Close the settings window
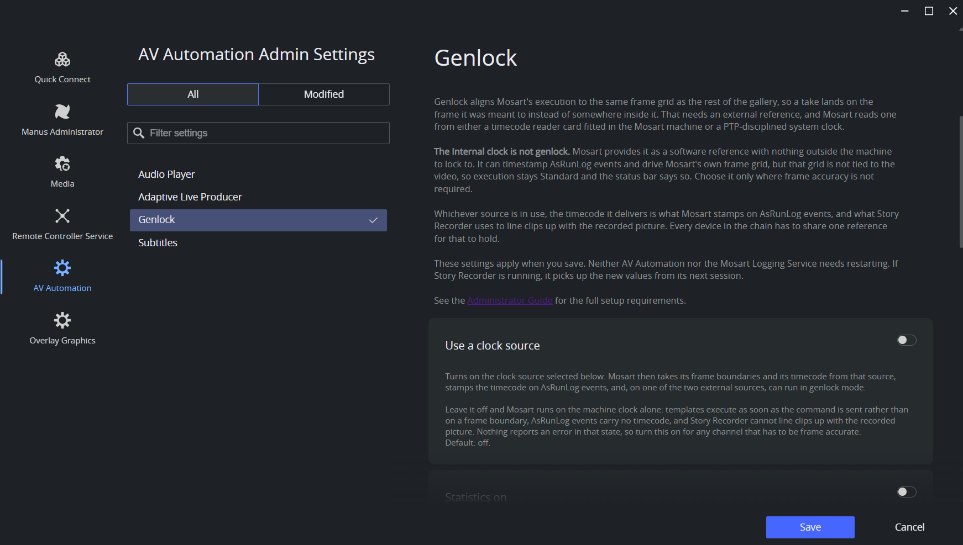The width and height of the screenshot is (963, 545). [x=953, y=11]
